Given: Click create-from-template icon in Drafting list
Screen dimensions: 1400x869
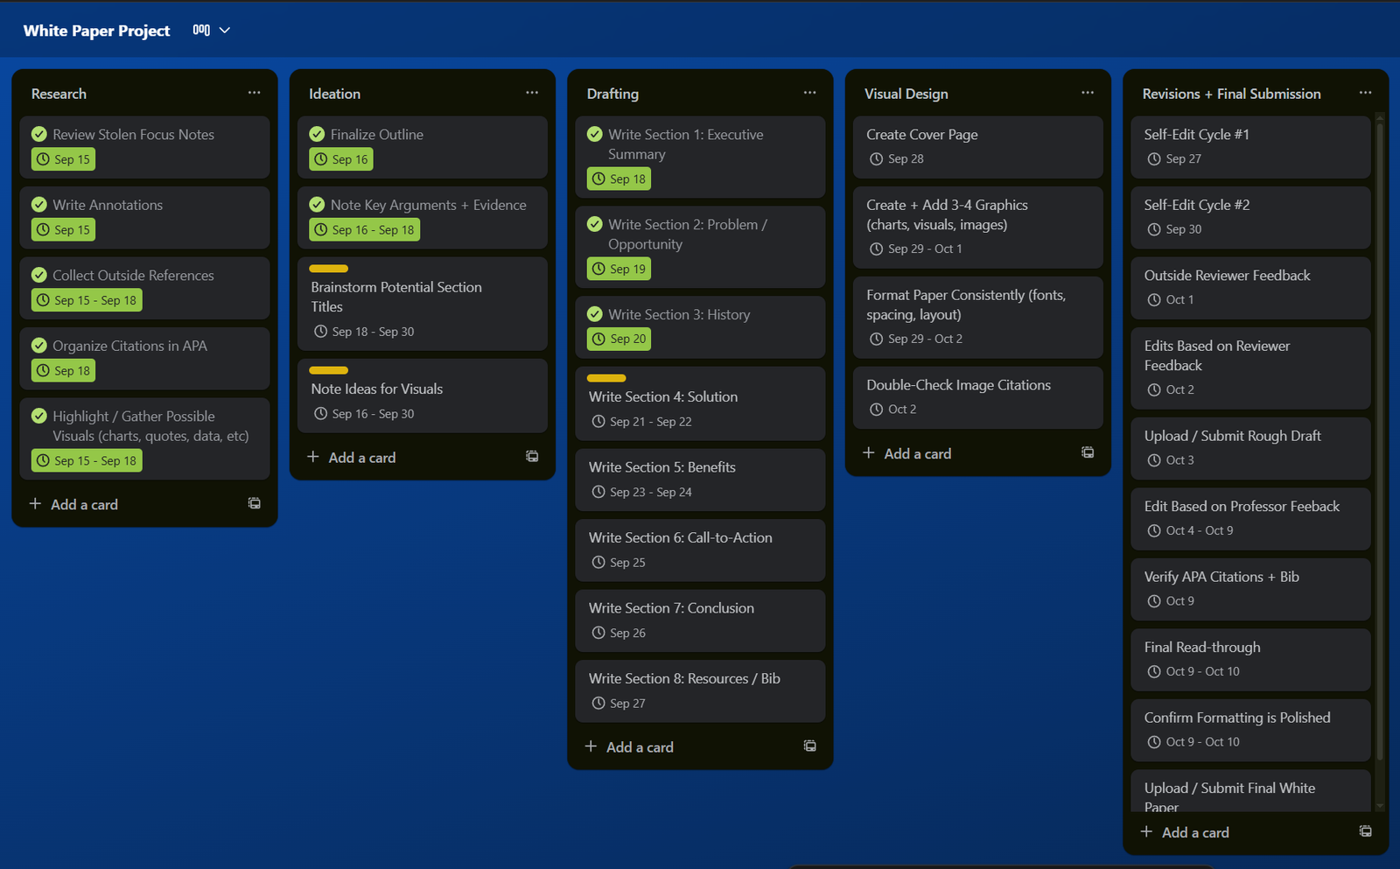Looking at the screenshot, I should tap(809, 746).
